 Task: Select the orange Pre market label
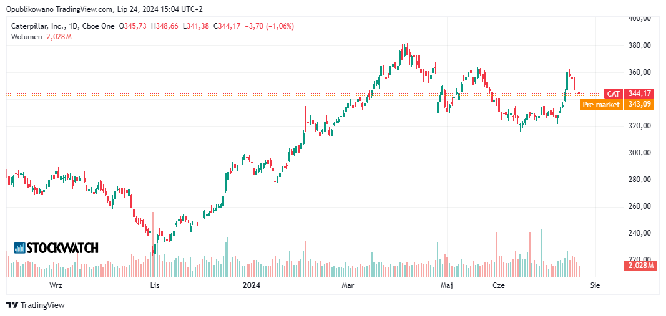point(601,105)
